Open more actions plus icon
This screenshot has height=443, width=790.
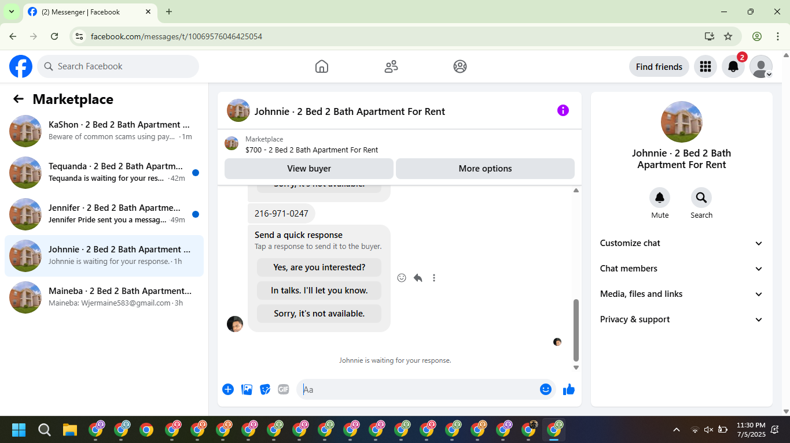click(x=228, y=389)
